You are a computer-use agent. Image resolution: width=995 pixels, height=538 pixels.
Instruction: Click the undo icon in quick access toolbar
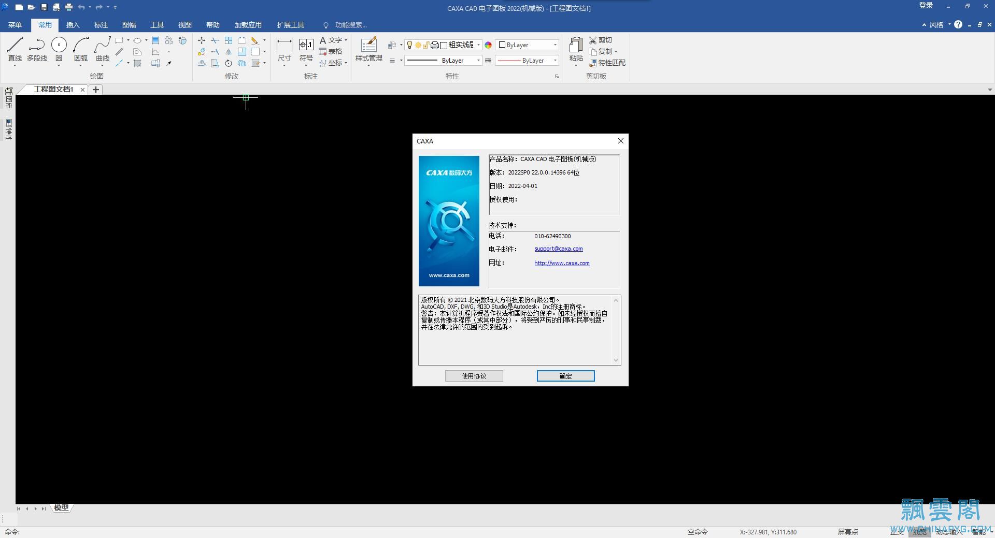[x=81, y=7]
